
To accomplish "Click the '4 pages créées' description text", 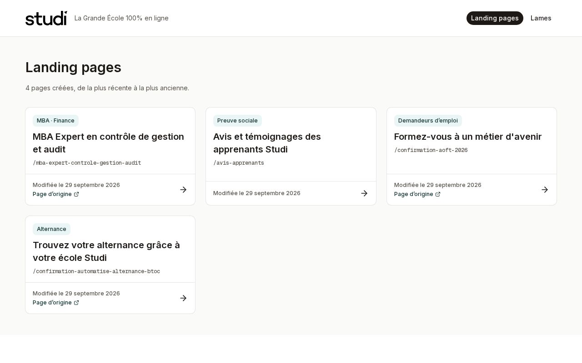I will pyautogui.click(x=107, y=88).
